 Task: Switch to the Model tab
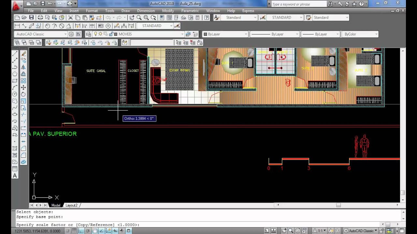click(56, 205)
